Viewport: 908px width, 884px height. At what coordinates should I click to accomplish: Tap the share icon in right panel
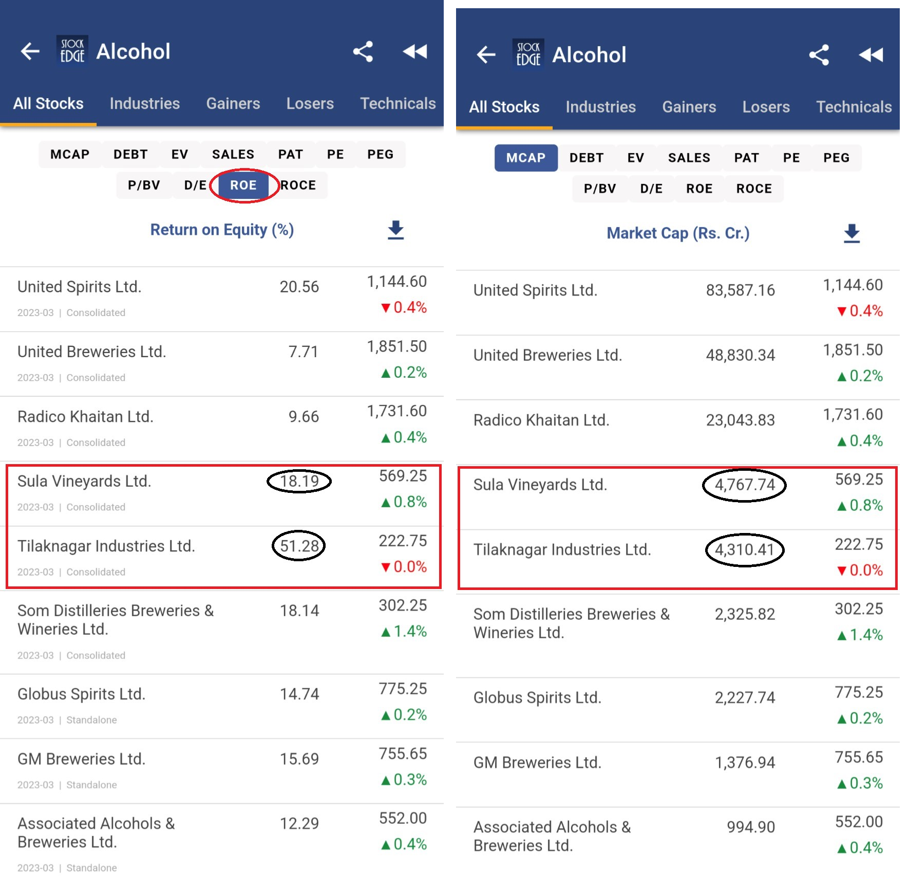pyautogui.click(x=819, y=55)
